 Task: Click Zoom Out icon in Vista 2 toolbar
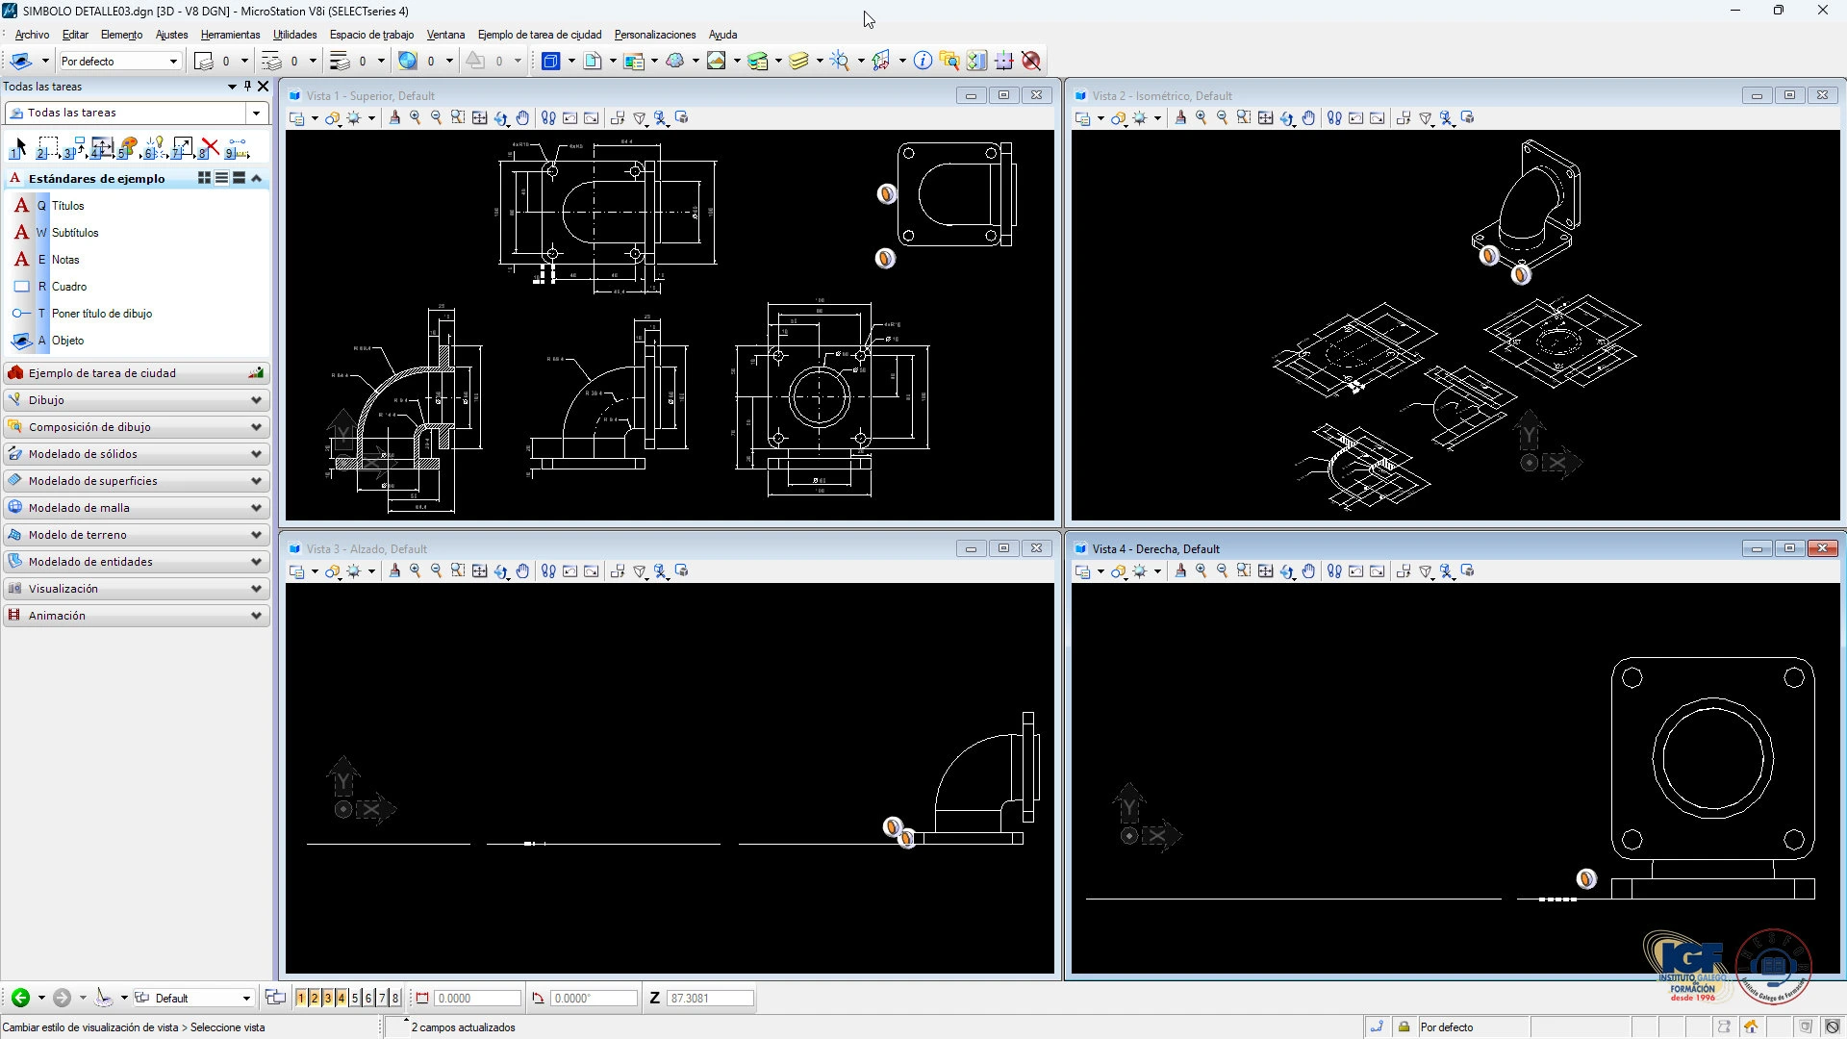[1222, 117]
